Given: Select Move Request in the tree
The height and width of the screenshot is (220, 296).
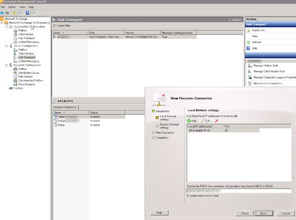Looking at the screenshot, I should pyautogui.click(x=26, y=84).
